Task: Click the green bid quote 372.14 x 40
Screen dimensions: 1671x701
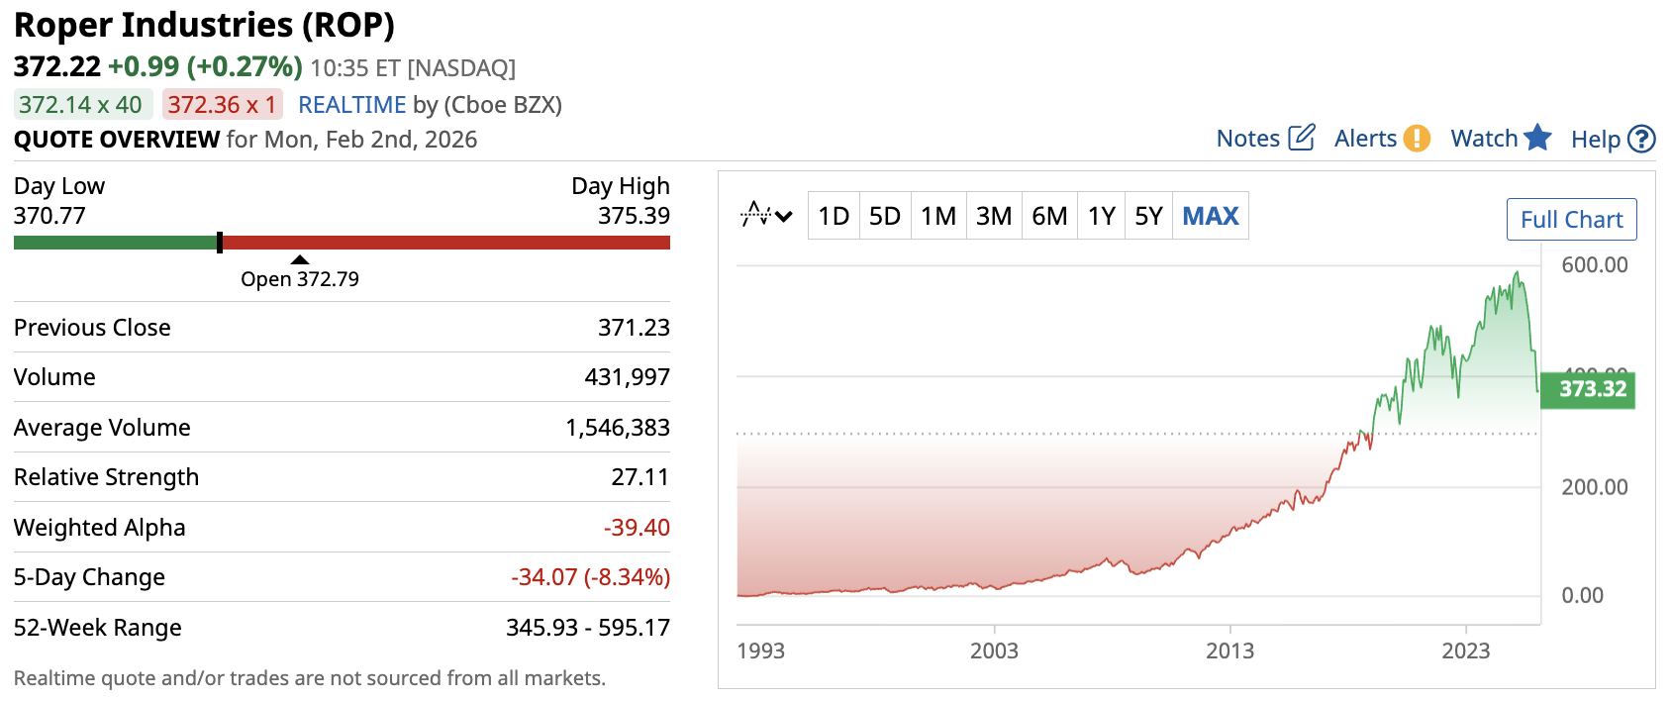Action: pyautogui.click(x=81, y=105)
